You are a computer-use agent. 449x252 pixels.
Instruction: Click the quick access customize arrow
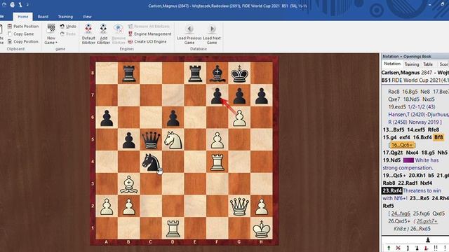pos(27,5)
